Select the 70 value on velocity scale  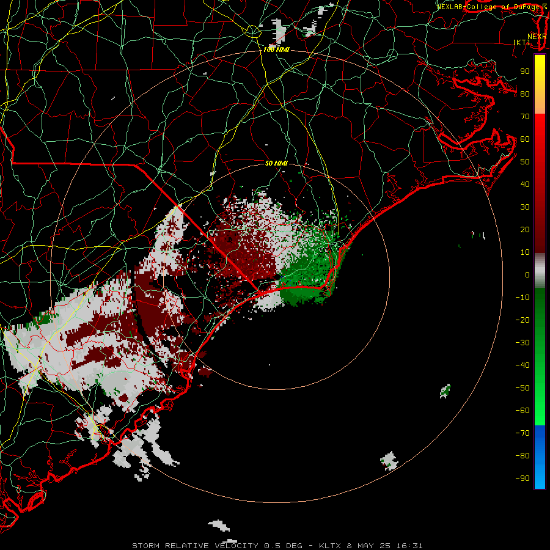pos(525,117)
